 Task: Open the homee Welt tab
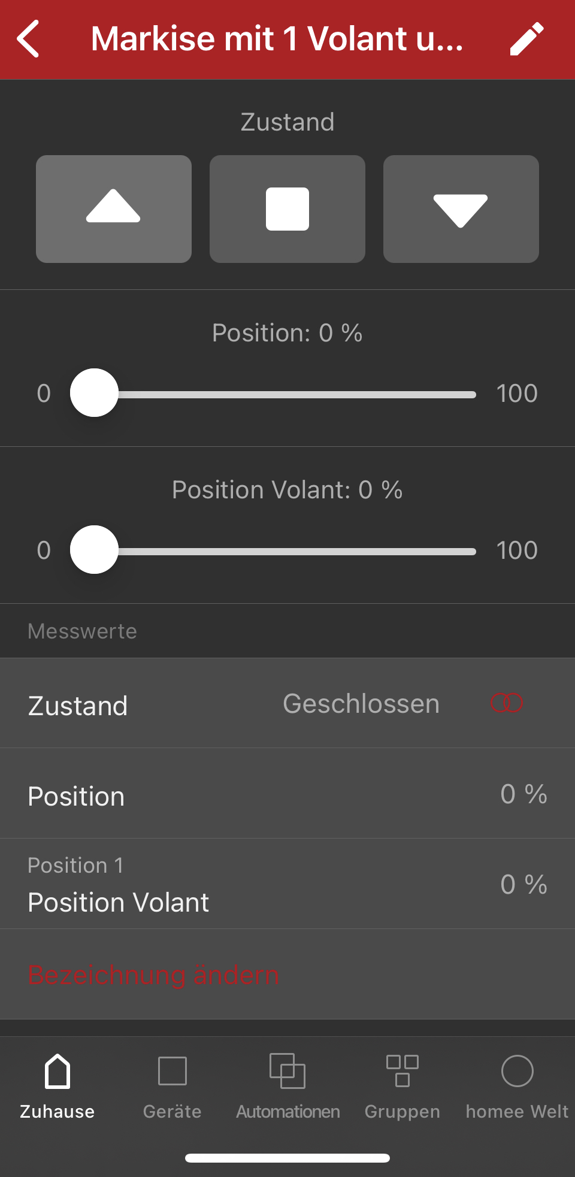point(517,1085)
